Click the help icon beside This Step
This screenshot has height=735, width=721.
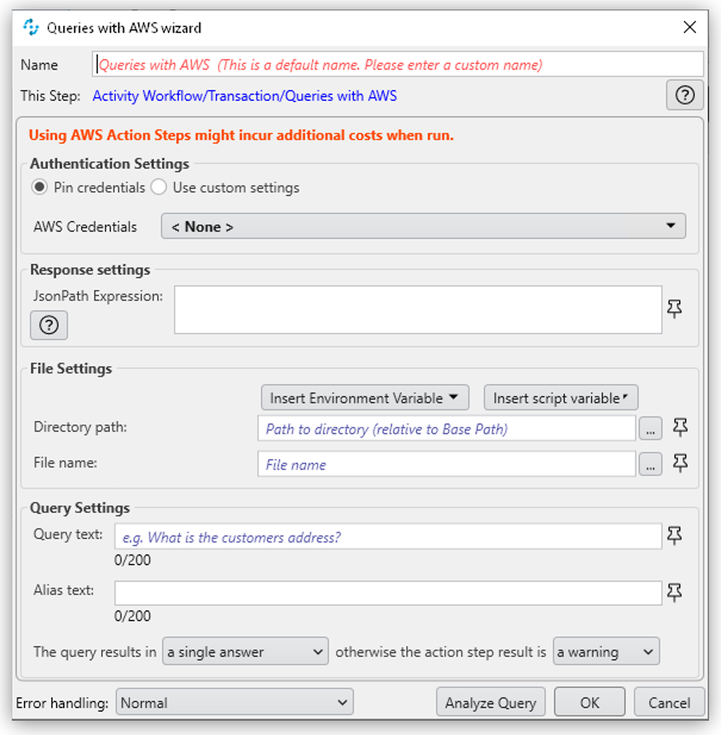point(685,95)
